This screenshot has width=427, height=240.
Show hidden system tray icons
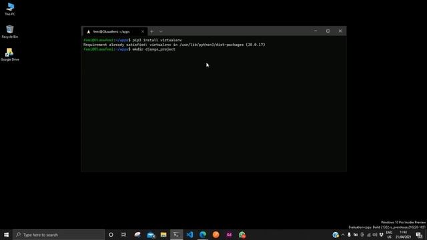coord(343,235)
